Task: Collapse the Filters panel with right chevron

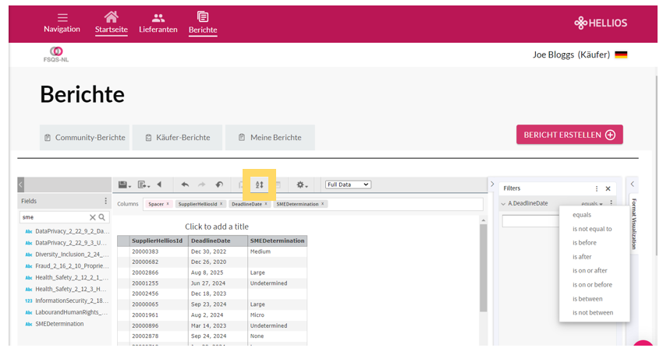Action: [492, 184]
